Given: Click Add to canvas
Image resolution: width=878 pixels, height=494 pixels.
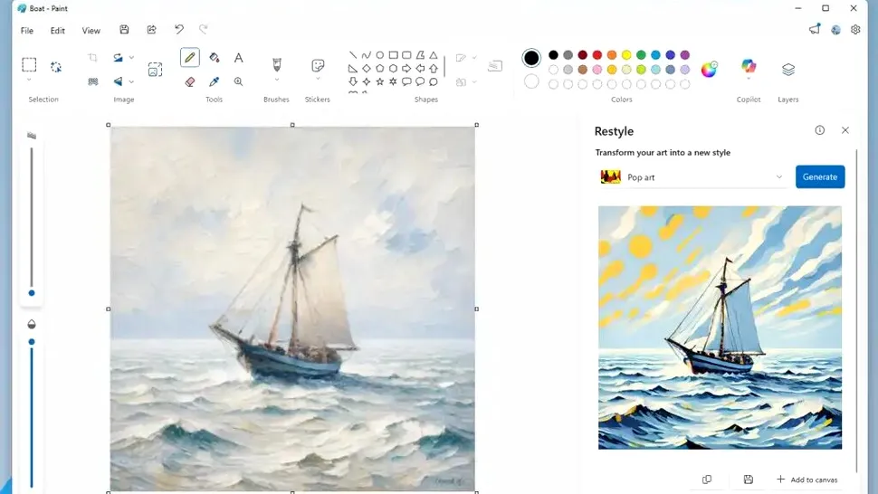Looking at the screenshot, I should tap(806, 480).
